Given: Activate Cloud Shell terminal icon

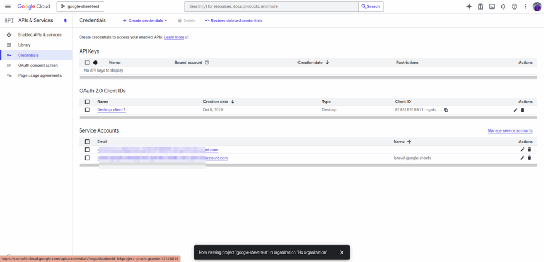Looking at the screenshot, I should click(x=491, y=6).
